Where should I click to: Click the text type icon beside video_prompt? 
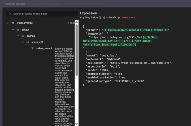32,49
